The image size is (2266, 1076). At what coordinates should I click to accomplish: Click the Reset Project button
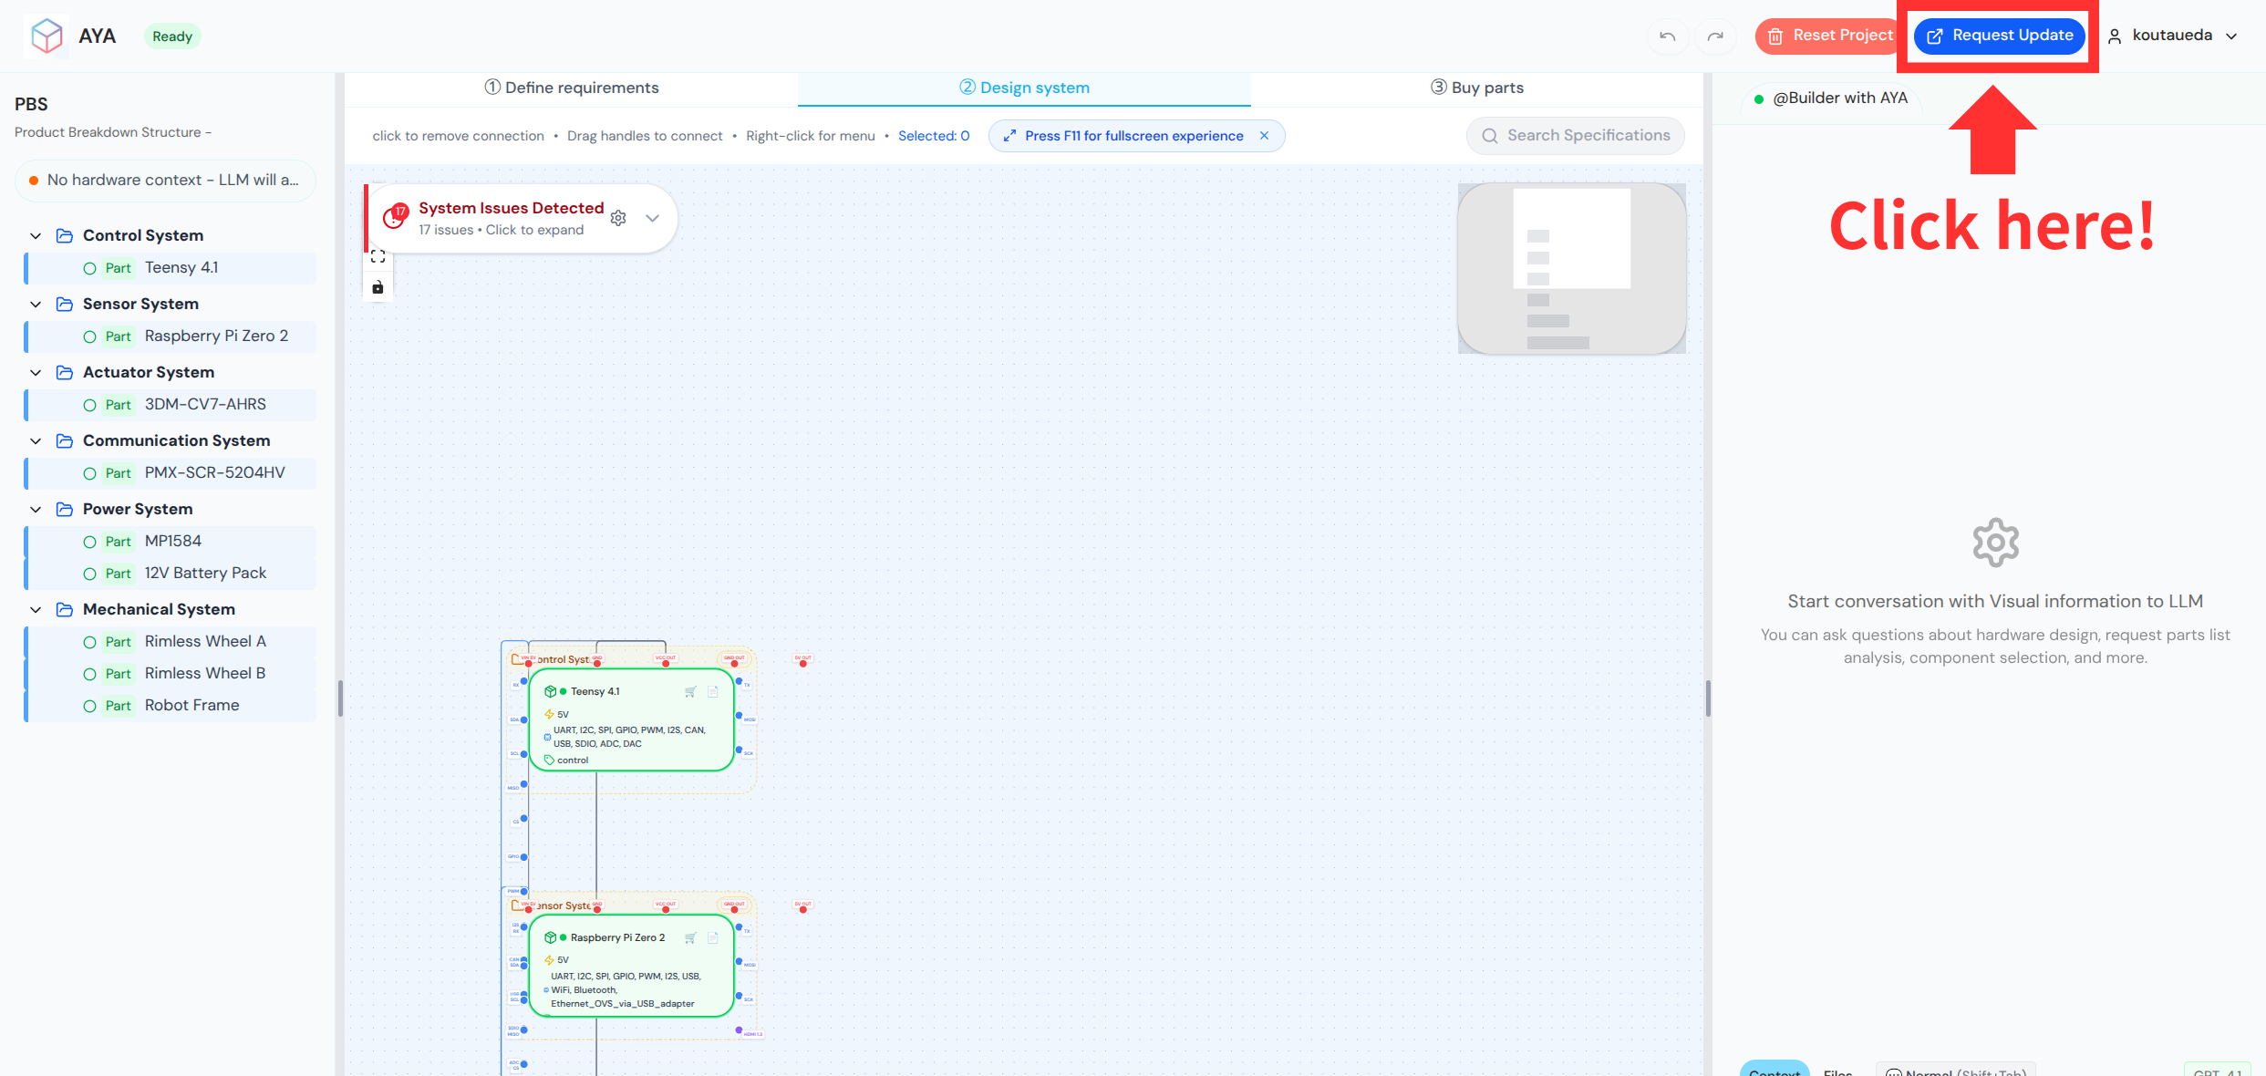click(1827, 36)
